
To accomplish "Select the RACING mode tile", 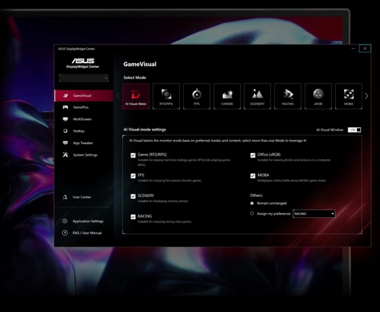I will click(x=287, y=96).
